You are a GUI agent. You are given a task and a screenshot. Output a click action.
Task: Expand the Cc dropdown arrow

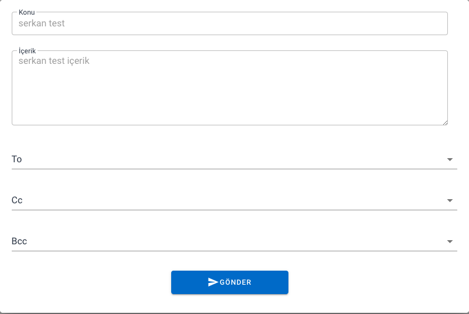pos(450,200)
